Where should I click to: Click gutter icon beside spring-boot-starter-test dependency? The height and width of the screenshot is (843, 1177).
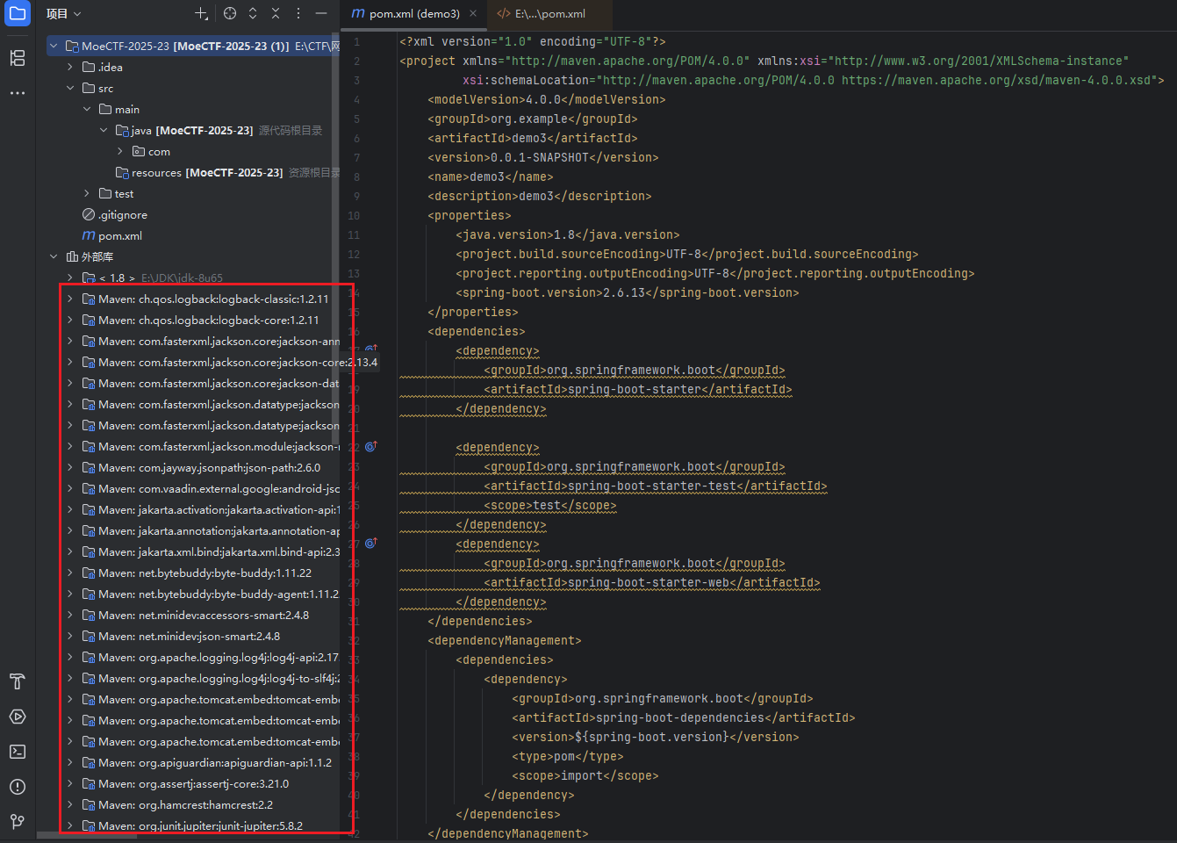[370, 446]
